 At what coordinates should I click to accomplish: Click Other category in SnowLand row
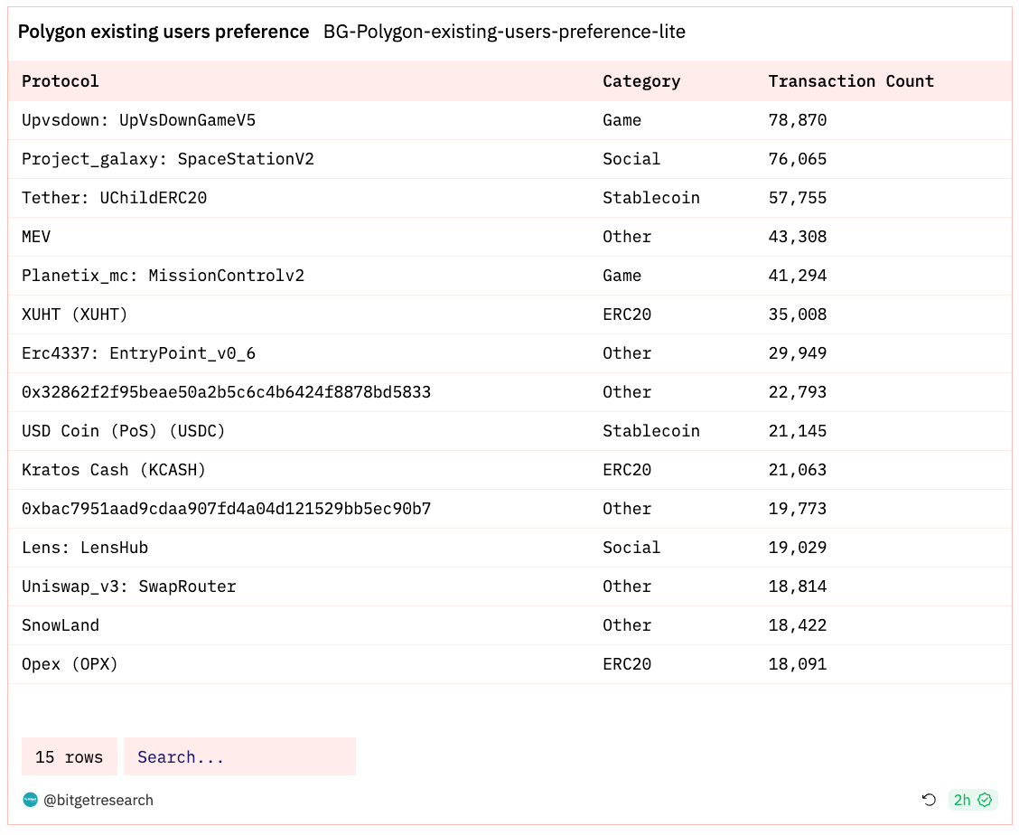pos(627,625)
